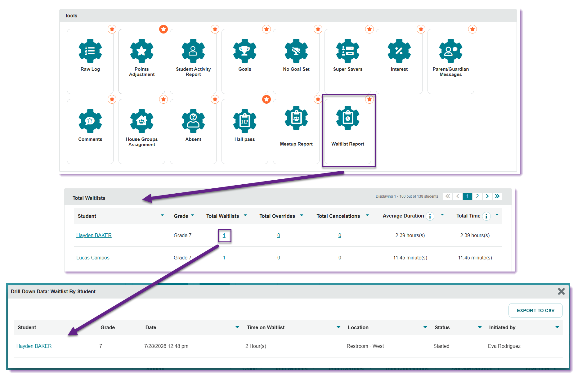Select page 1 in pagination

468,196
